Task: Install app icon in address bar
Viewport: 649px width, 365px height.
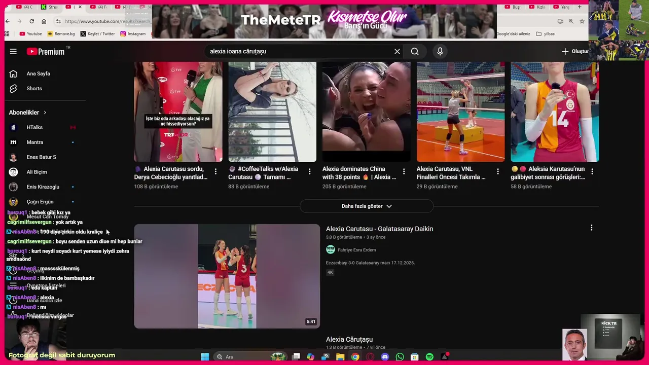Action: click(x=560, y=21)
